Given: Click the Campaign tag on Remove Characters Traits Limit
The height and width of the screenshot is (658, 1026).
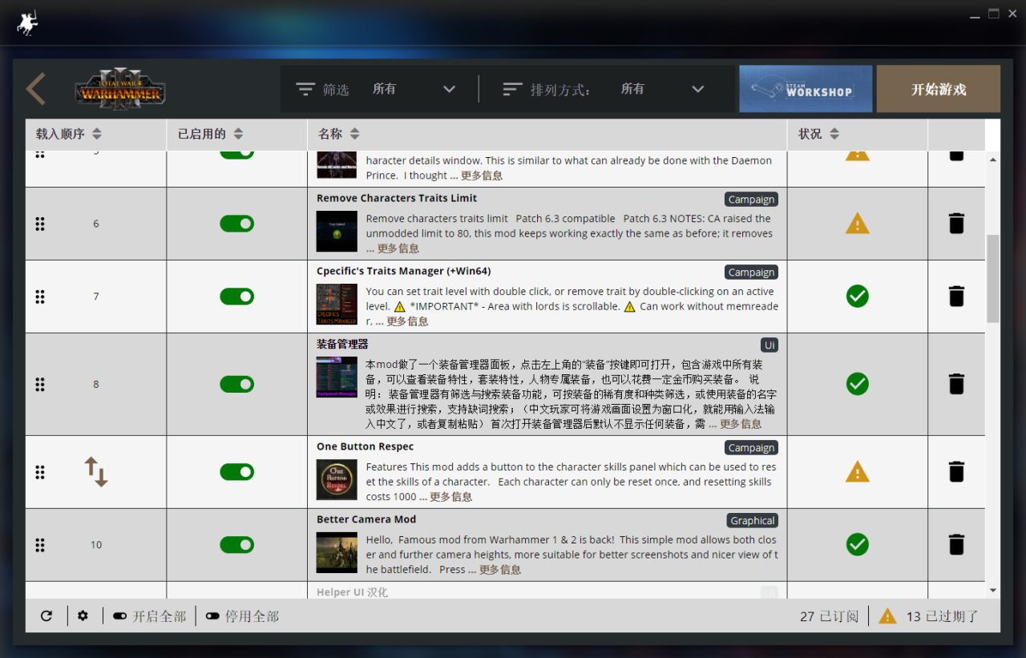Looking at the screenshot, I should click(x=752, y=200).
